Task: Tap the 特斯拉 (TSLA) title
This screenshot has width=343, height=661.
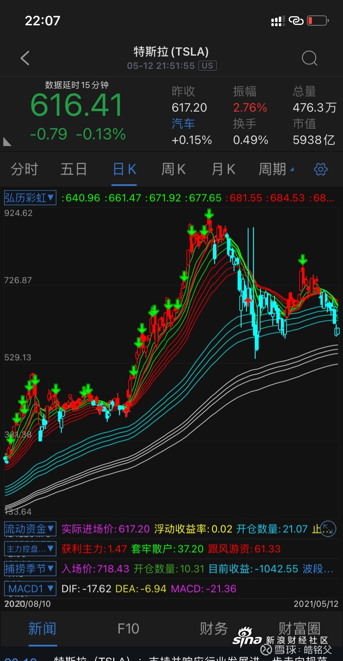Action: coord(171,51)
